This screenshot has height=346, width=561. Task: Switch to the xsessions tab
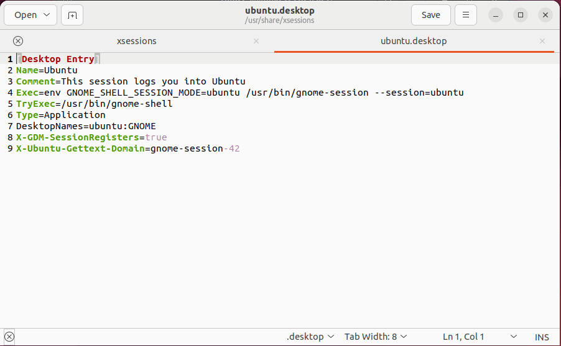coord(137,41)
